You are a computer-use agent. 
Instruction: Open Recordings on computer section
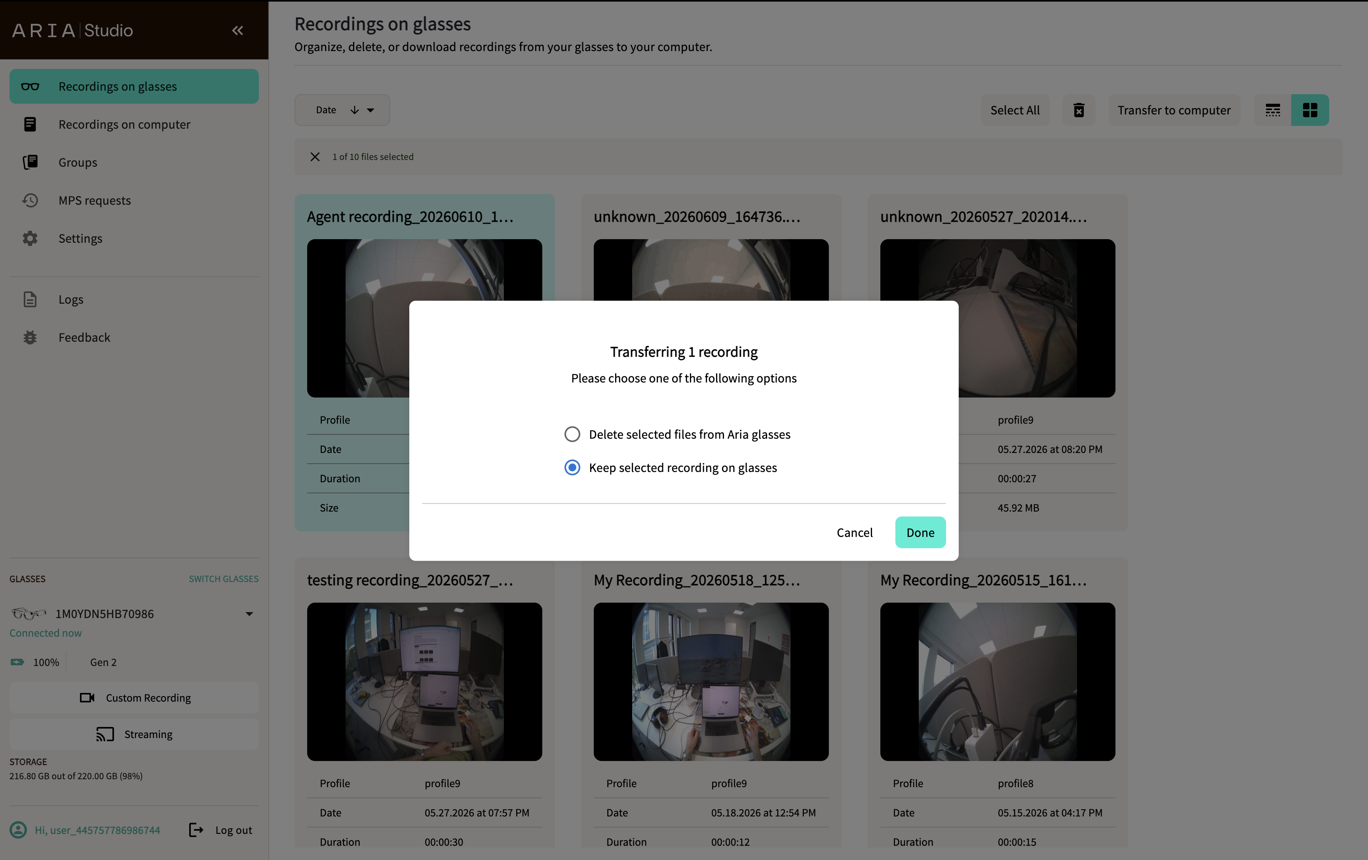pos(134,124)
